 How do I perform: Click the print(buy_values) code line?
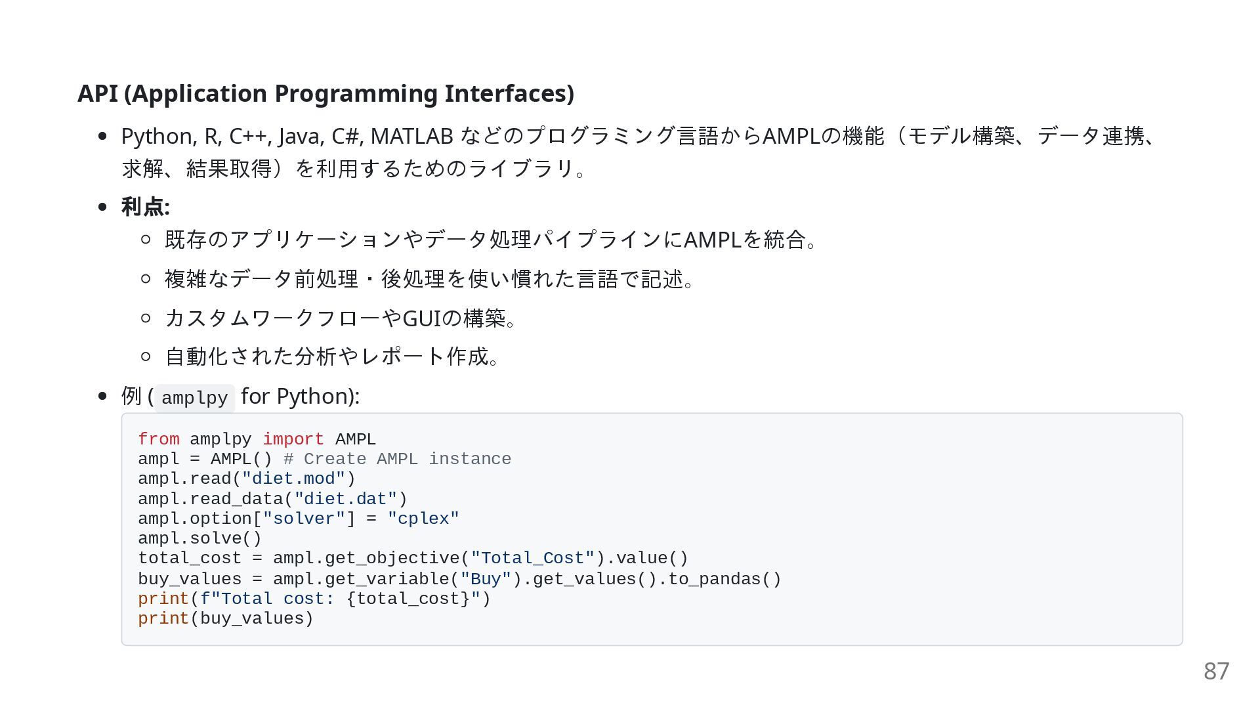click(x=226, y=618)
